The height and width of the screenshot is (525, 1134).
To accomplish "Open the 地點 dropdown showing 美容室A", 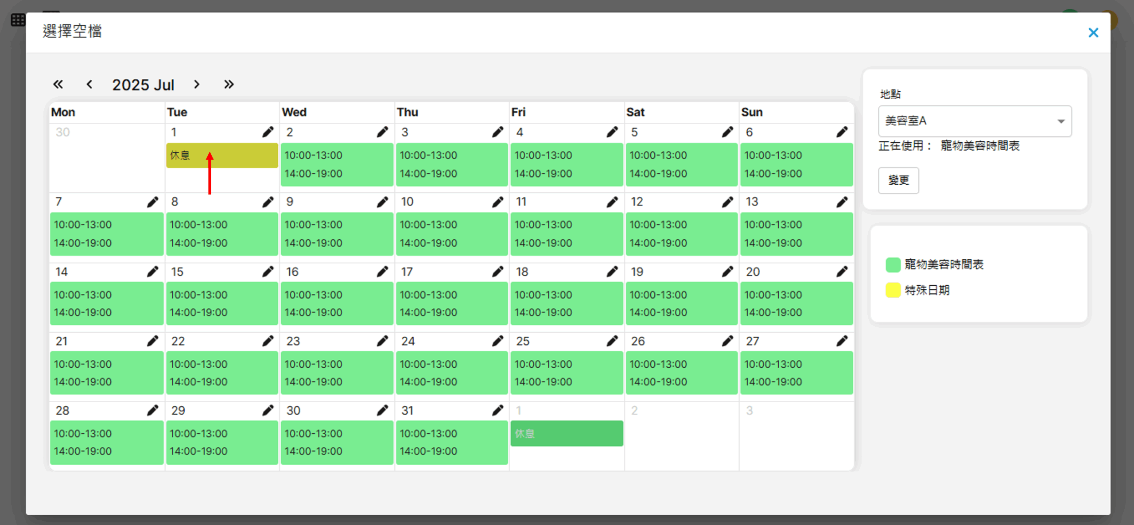I will [975, 121].
